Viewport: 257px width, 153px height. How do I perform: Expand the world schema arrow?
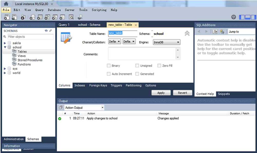click(x=5, y=73)
